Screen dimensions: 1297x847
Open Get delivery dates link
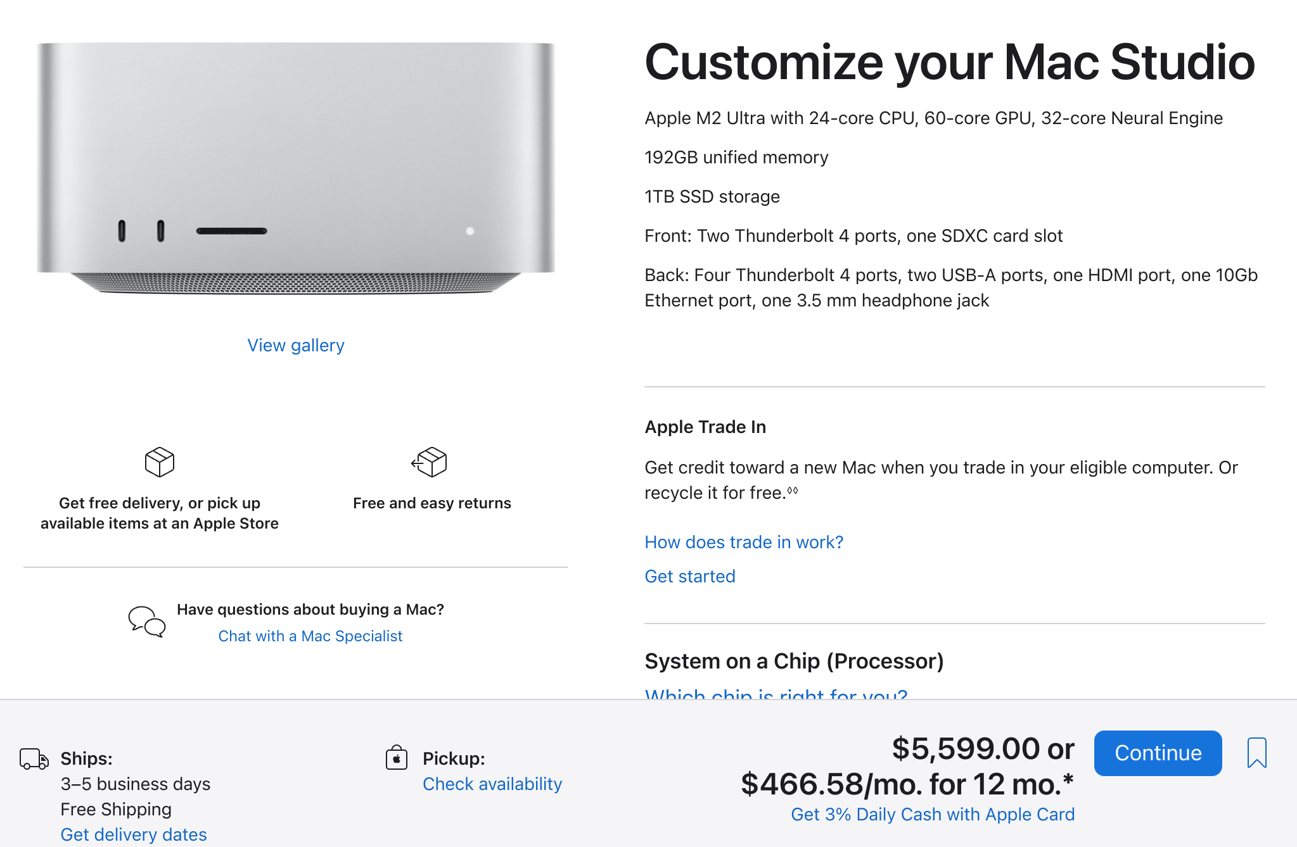coord(134,835)
